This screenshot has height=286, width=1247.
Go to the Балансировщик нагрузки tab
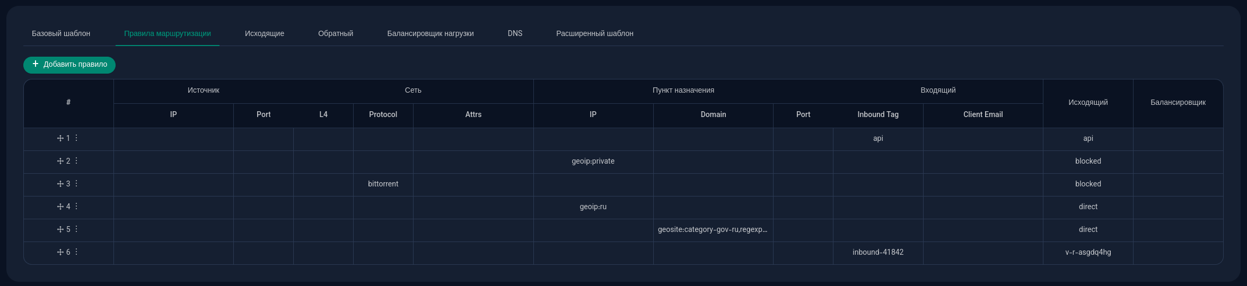pyautogui.click(x=431, y=33)
